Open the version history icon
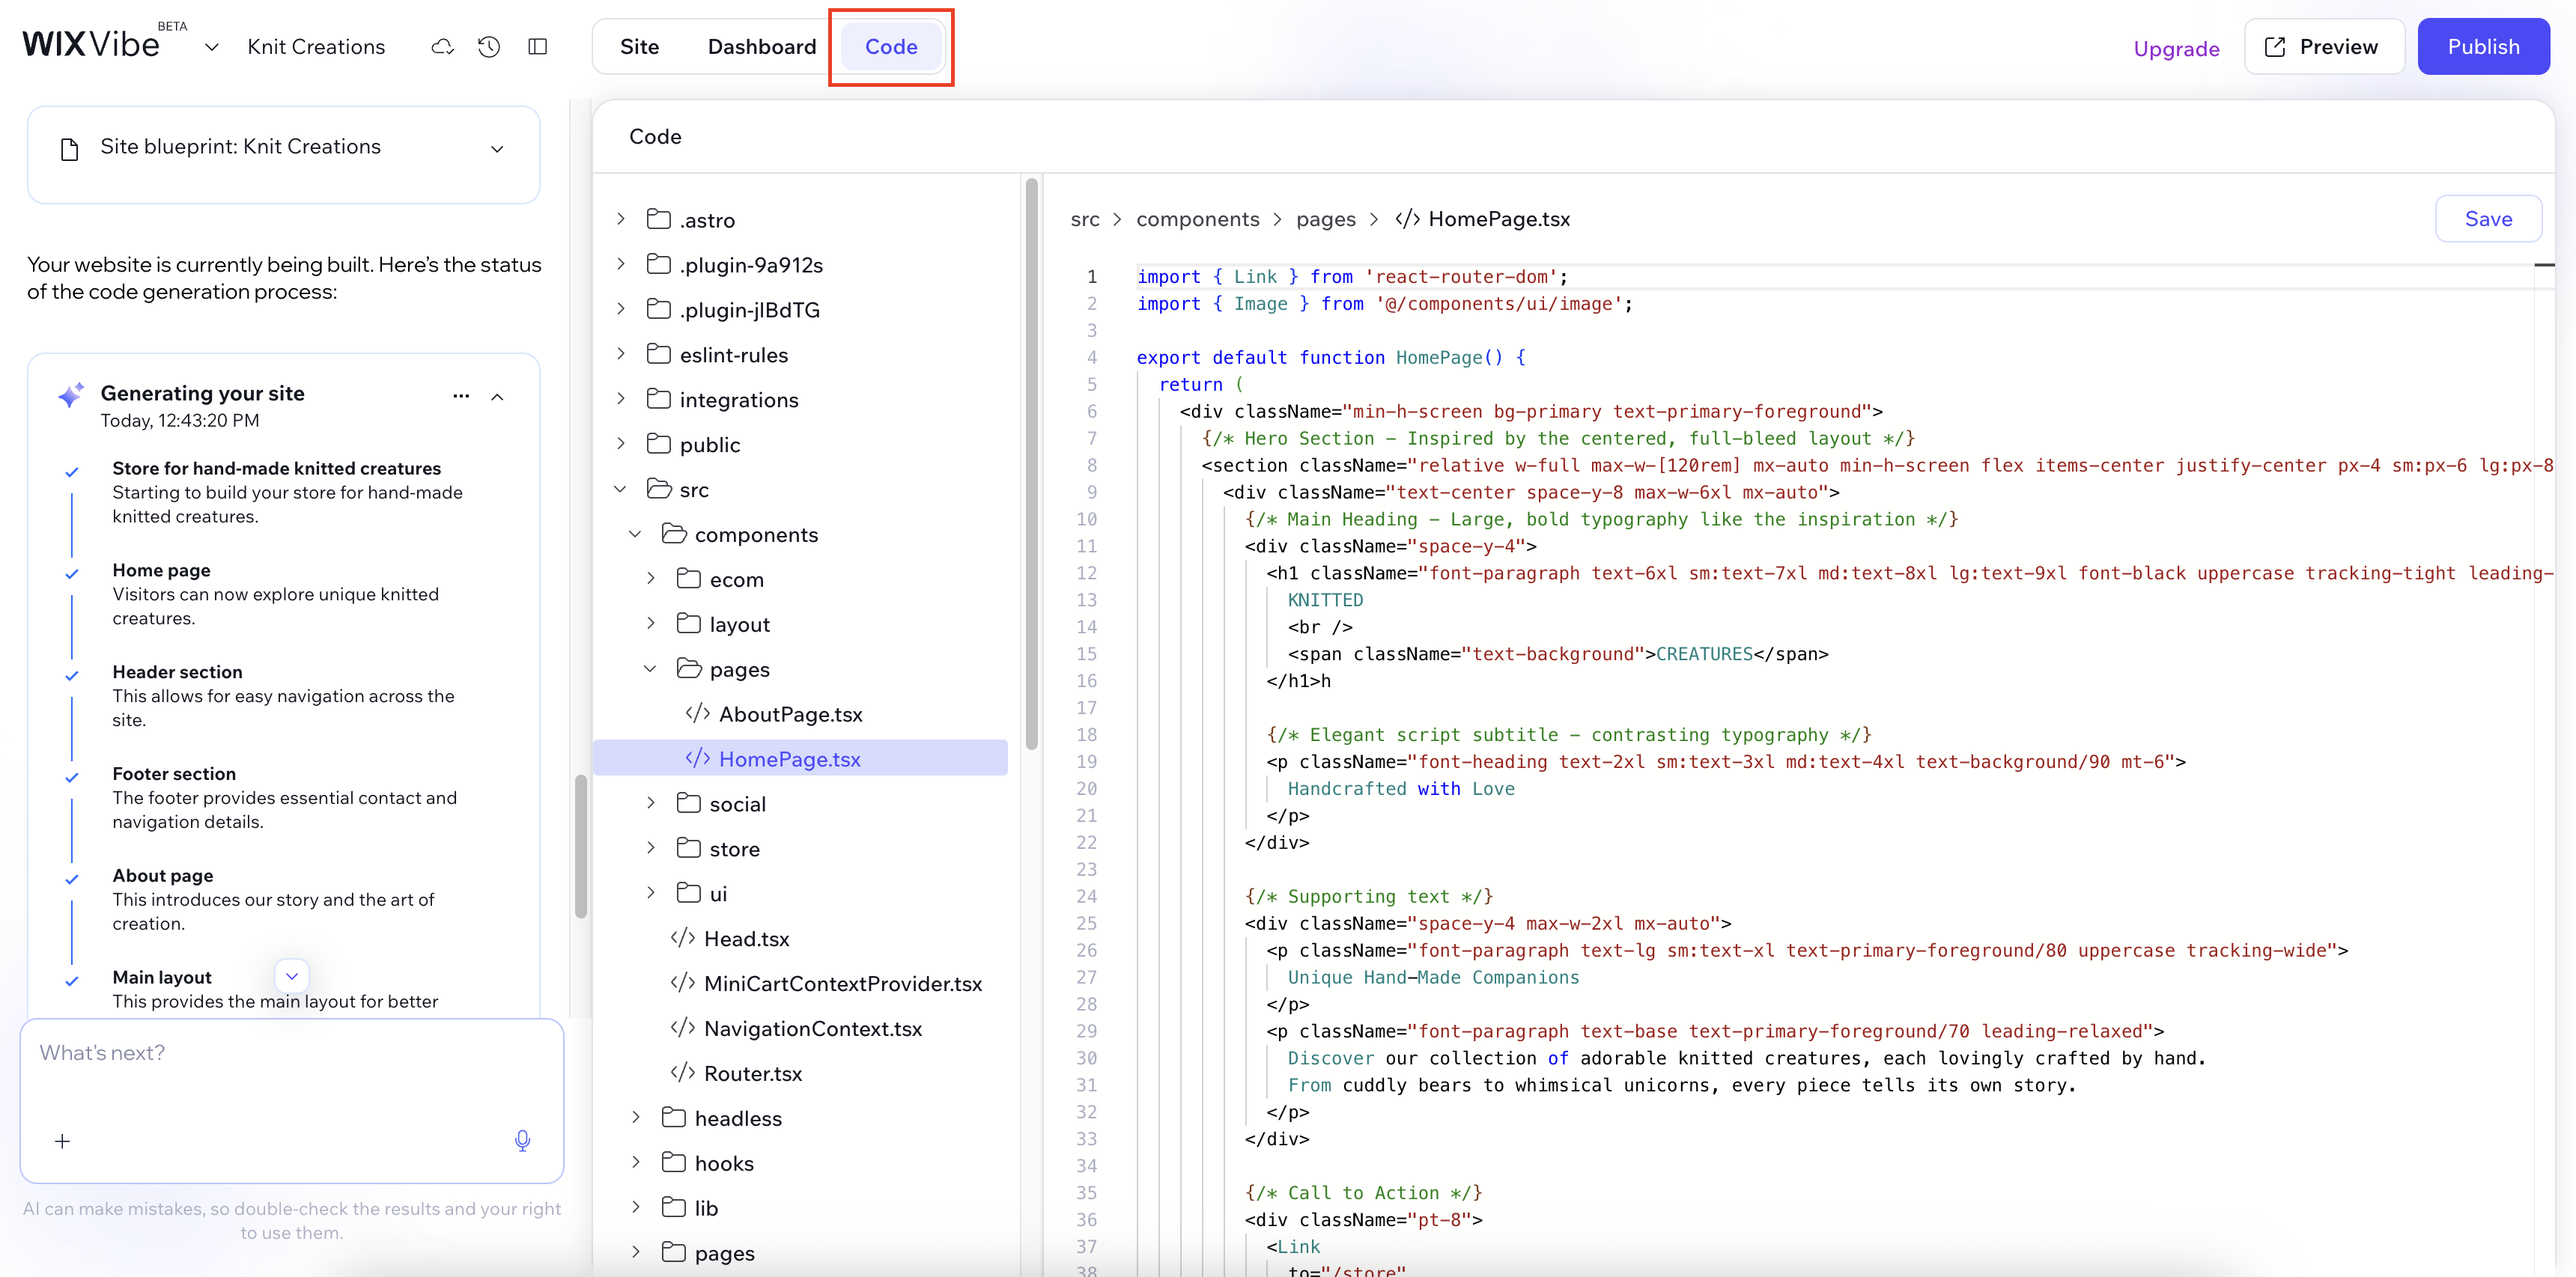 (489, 46)
